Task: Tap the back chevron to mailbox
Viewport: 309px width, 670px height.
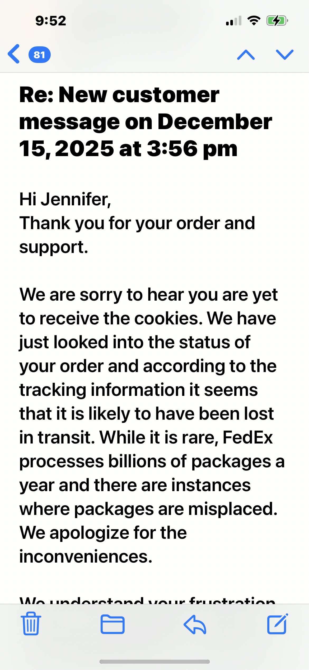Action: tap(14, 54)
